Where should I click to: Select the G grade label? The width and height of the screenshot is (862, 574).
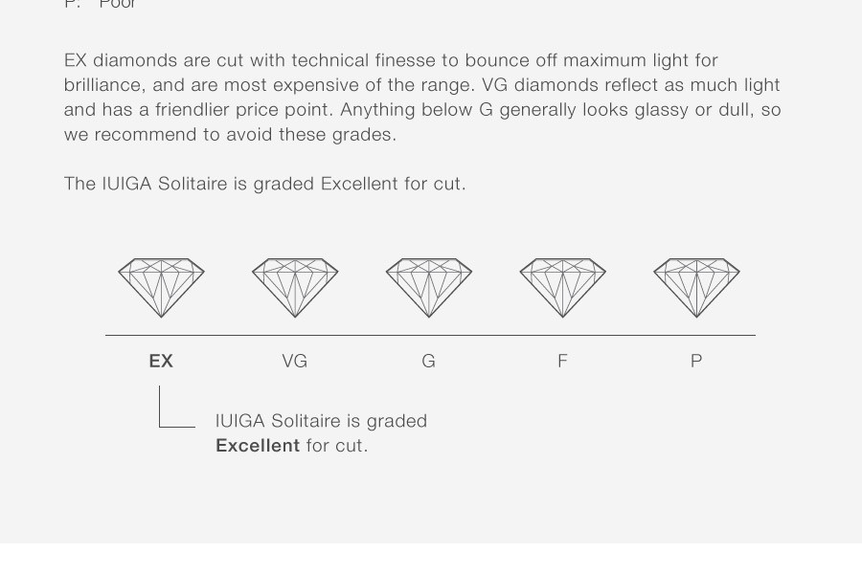[429, 361]
